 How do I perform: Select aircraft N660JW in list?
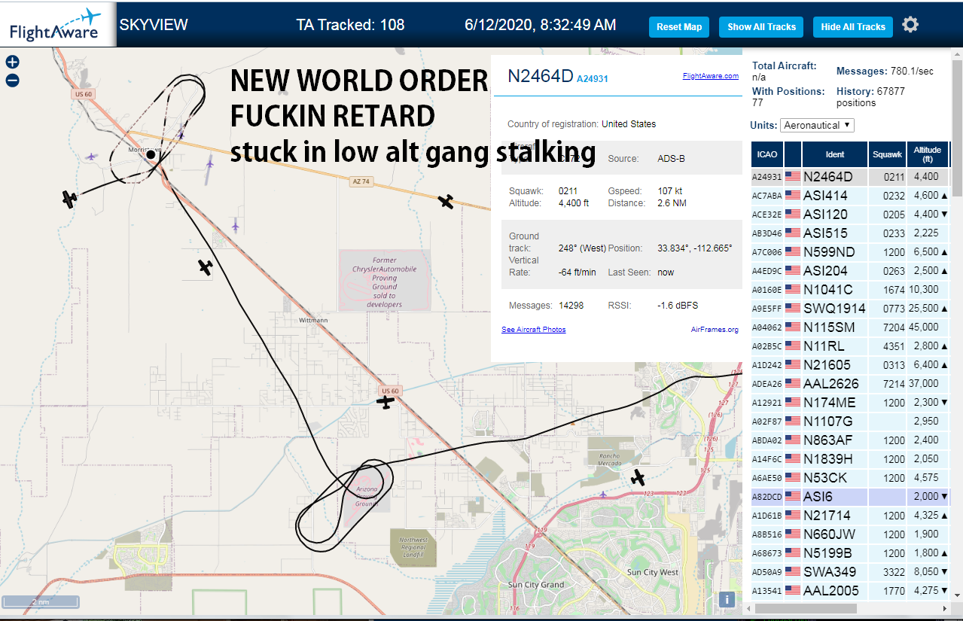pos(850,534)
